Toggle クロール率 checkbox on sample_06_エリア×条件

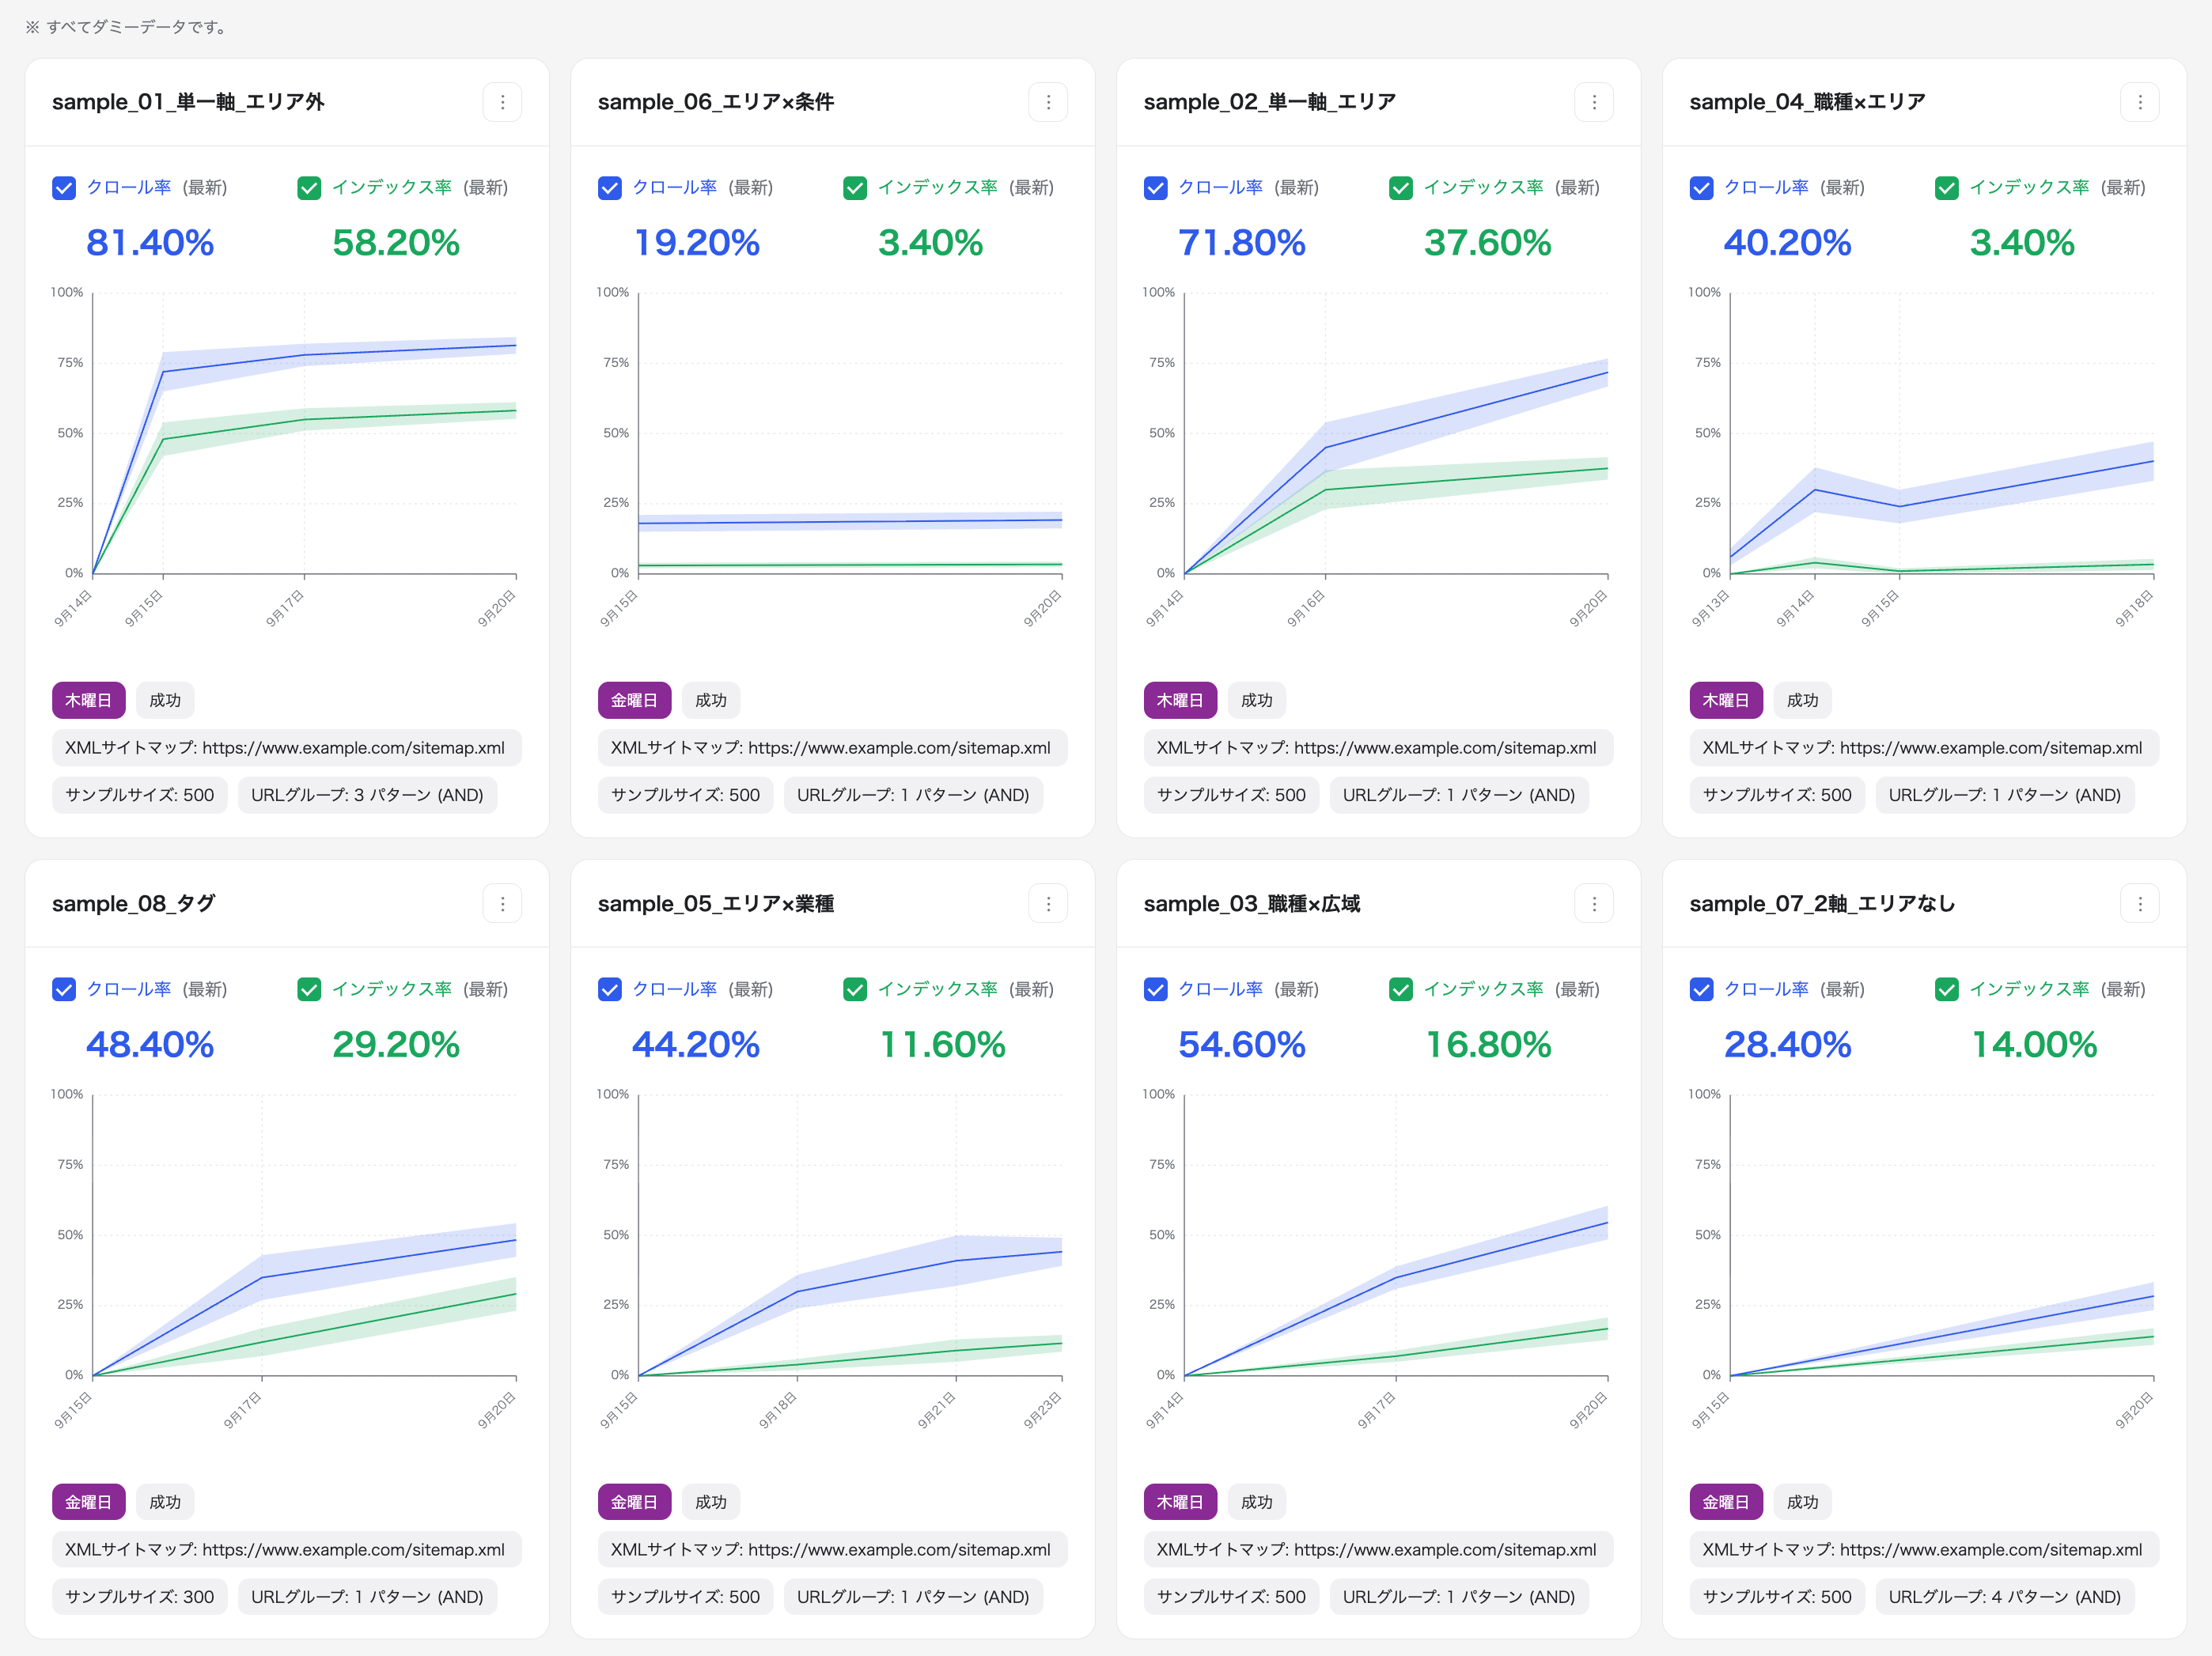click(x=610, y=188)
